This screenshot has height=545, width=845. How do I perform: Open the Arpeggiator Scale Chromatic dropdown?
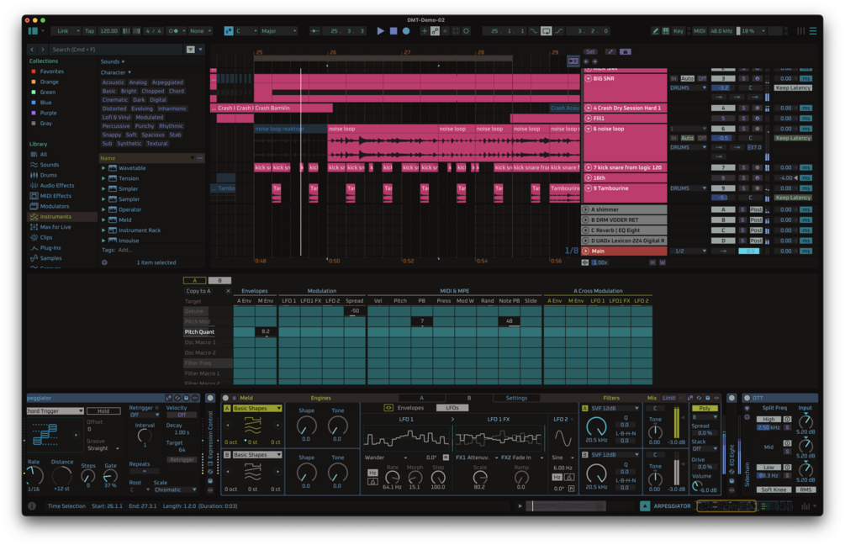[x=175, y=489]
